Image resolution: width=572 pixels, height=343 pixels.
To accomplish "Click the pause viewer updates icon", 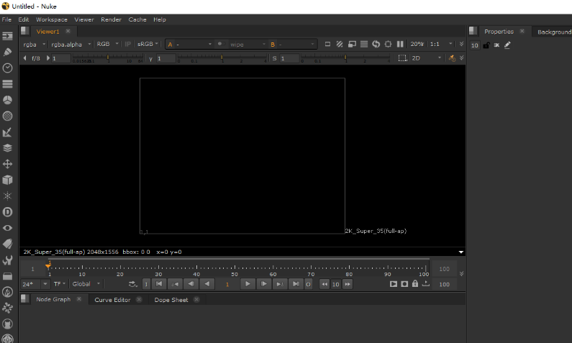I will tap(400, 44).
